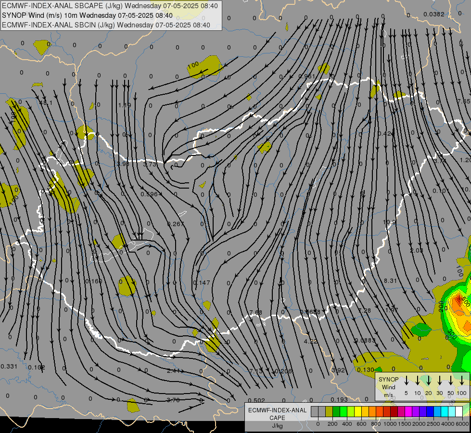Click the map value '0.331'
Screen dimensions: 471x433
(x=9, y=366)
